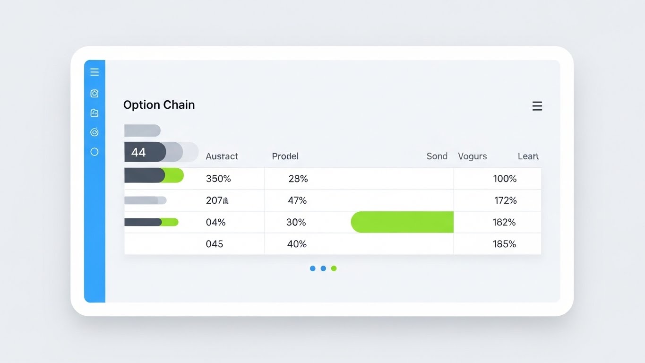Select the camera icon in the sidebar
The image size is (645, 363).
click(94, 93)
